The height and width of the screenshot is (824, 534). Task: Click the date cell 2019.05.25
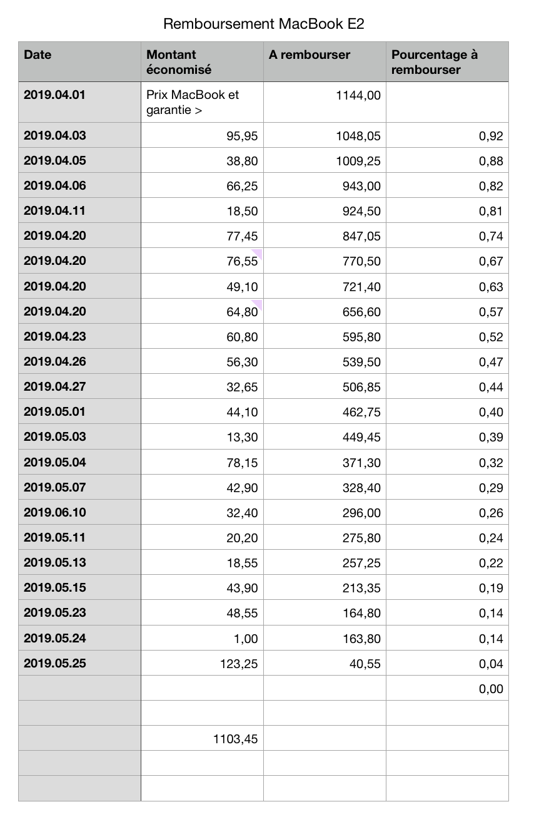tap(79, 663)
